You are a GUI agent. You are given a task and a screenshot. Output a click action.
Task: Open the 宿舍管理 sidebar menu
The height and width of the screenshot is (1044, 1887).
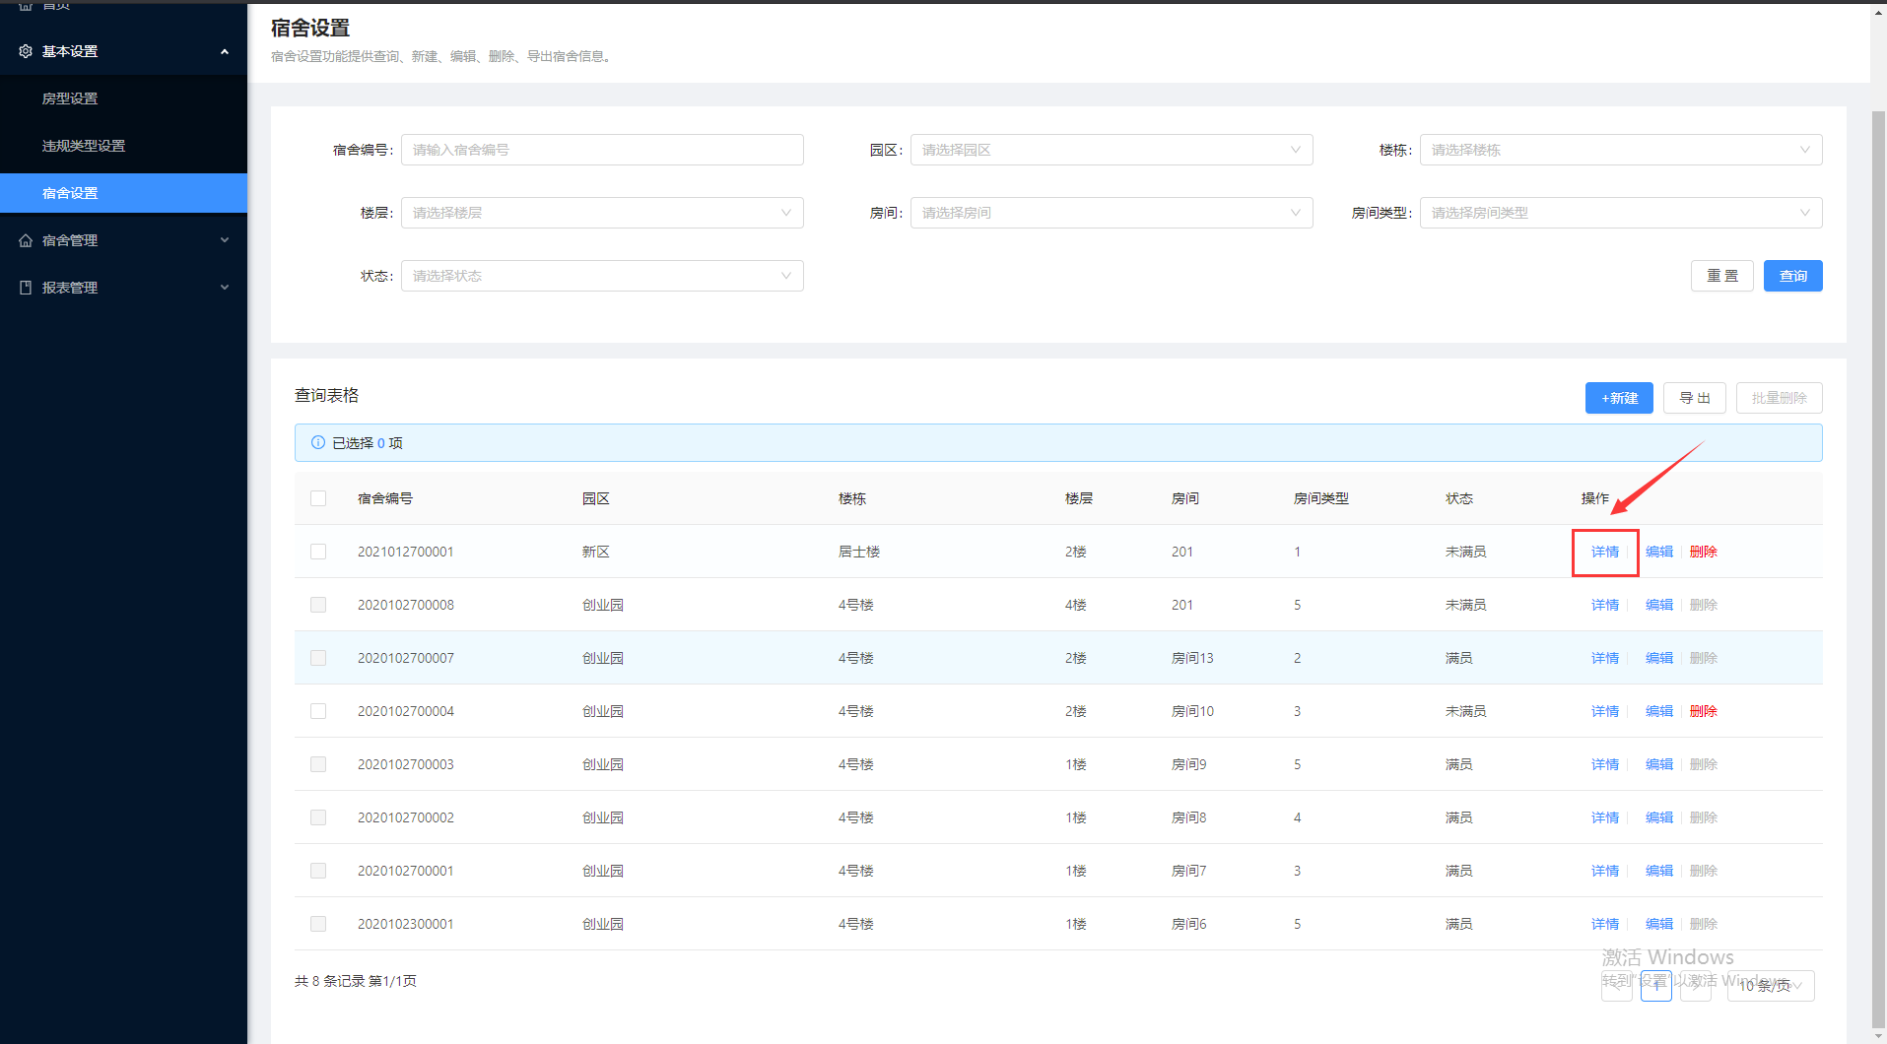pyautogui.click(x=123, y=240)
